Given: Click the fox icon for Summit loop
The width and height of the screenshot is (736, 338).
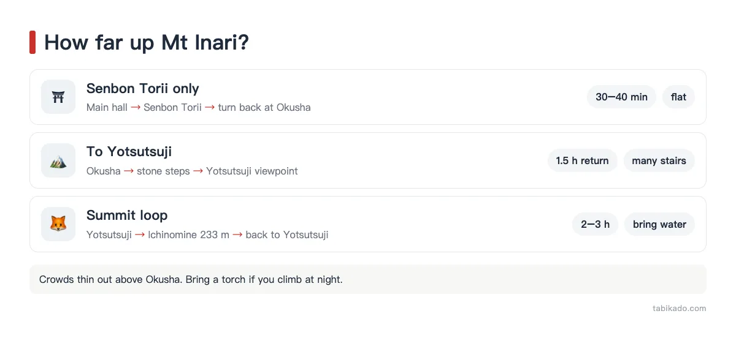Looking at the screenshot, I should pos(58,224).
